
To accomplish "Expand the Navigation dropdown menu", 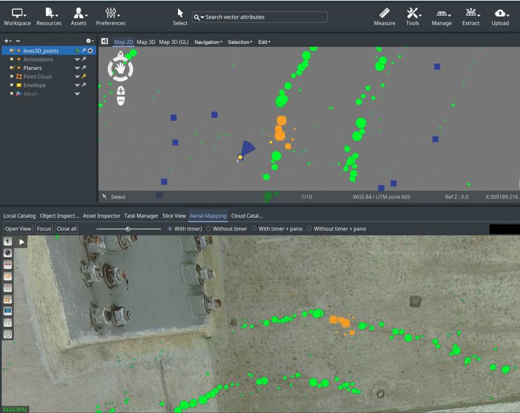I will pos(208,42).
